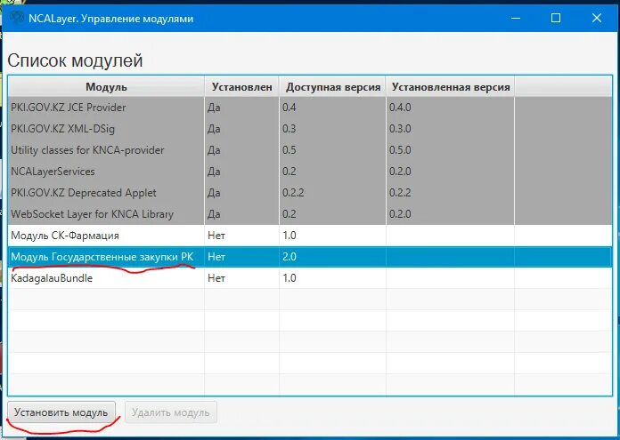The width and height of the screenshot is (620, 440).
Task: Select the PKI.GOV.KZ JCE Provider row
Action: pyautogui.click(x=310, y=108)
